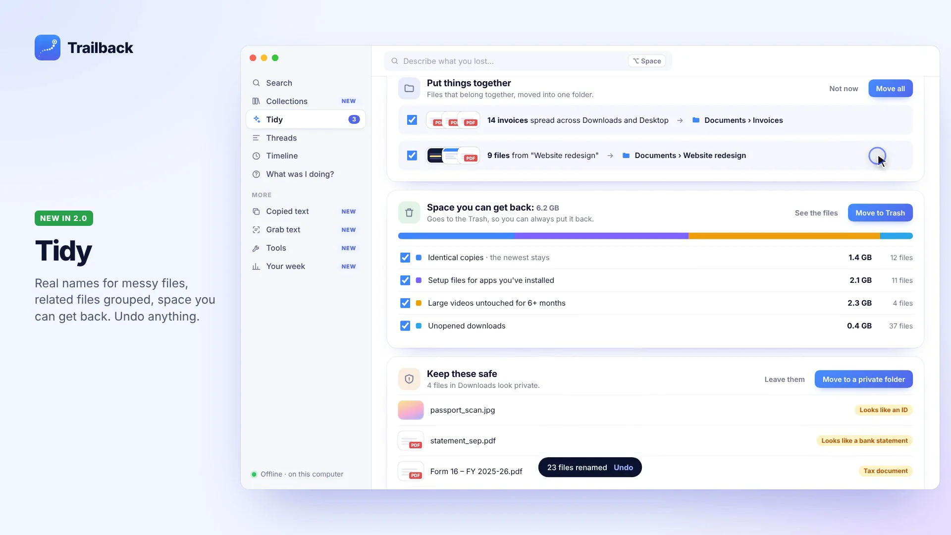Click the invoices PDF thumbnails stack
Image resolution: width=951 pixels, height=535 pixels.
click(453, 120)
